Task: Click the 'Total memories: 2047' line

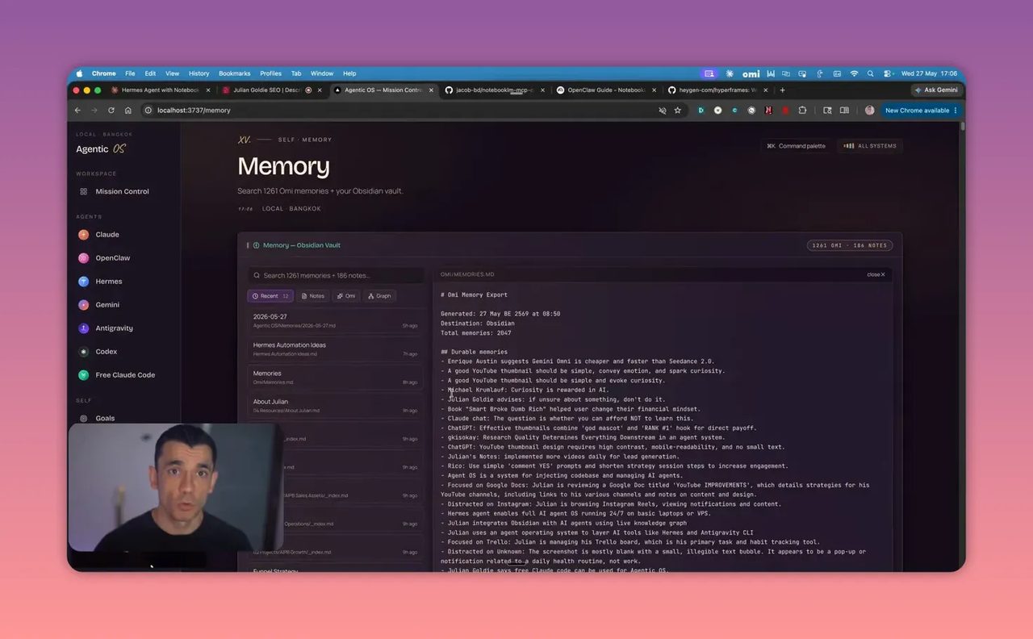Action: pos(475,333)
